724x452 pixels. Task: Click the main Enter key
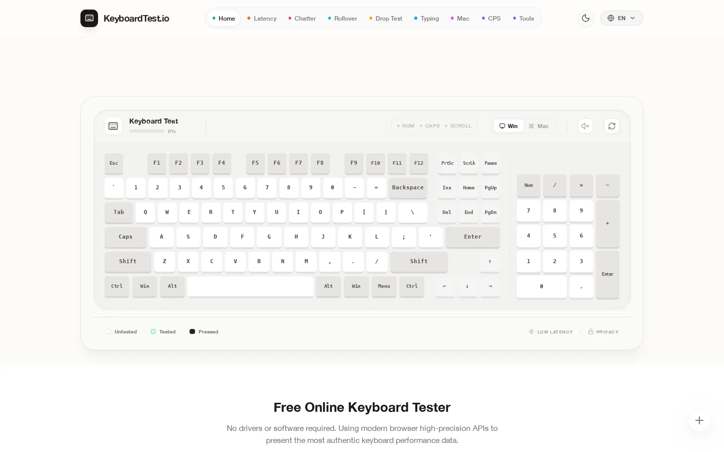[473, 237]
